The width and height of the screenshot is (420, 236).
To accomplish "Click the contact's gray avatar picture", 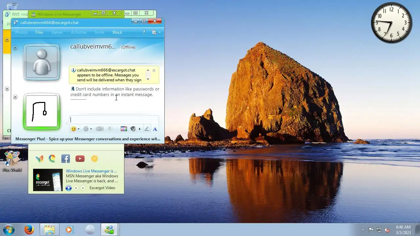I will click(42, 62).
